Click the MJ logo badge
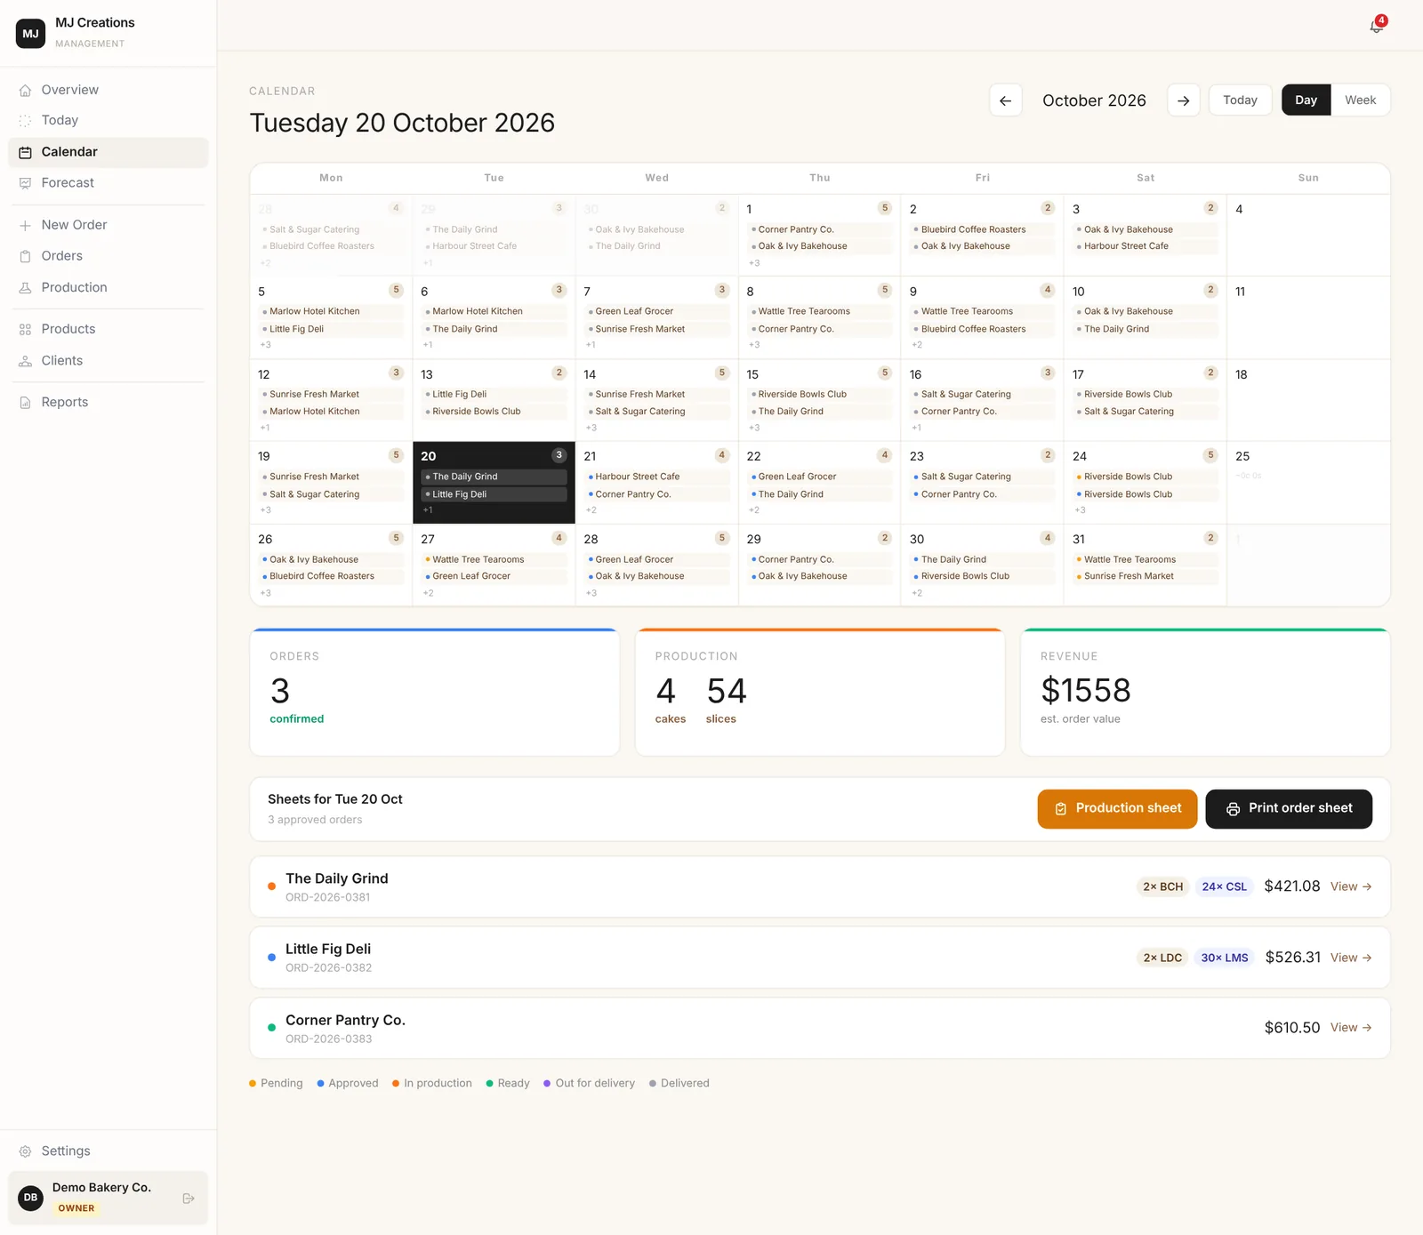Screen dimensions: 1423x1235 coord(30,33)
